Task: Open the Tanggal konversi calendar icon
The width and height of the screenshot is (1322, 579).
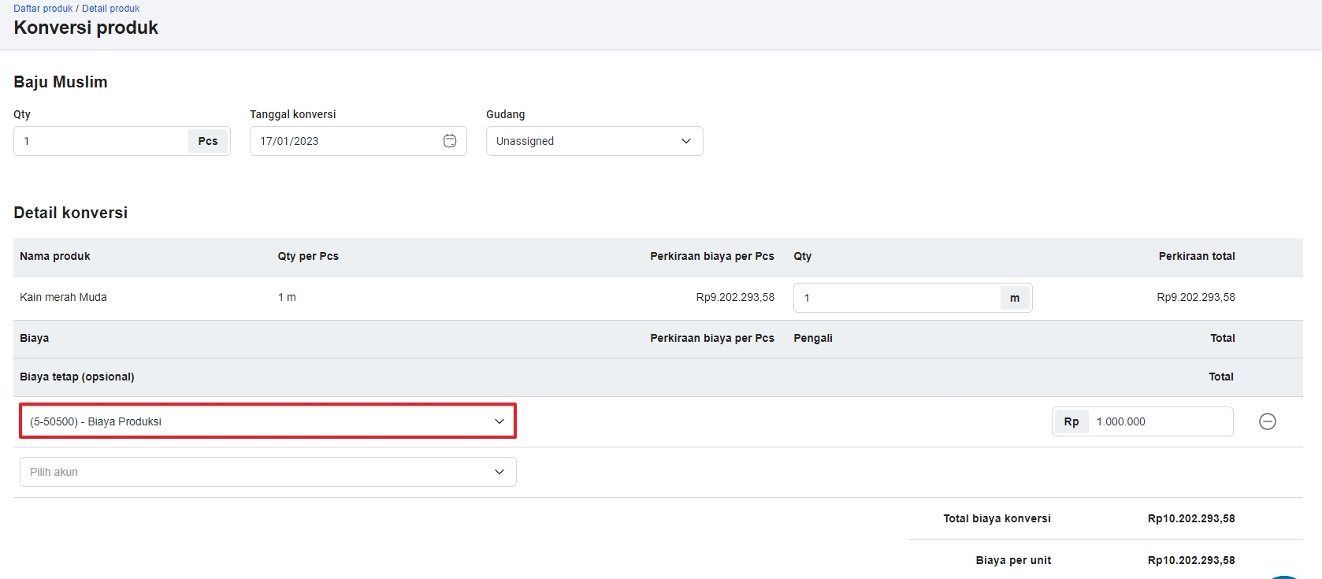Action: [450, 141]
